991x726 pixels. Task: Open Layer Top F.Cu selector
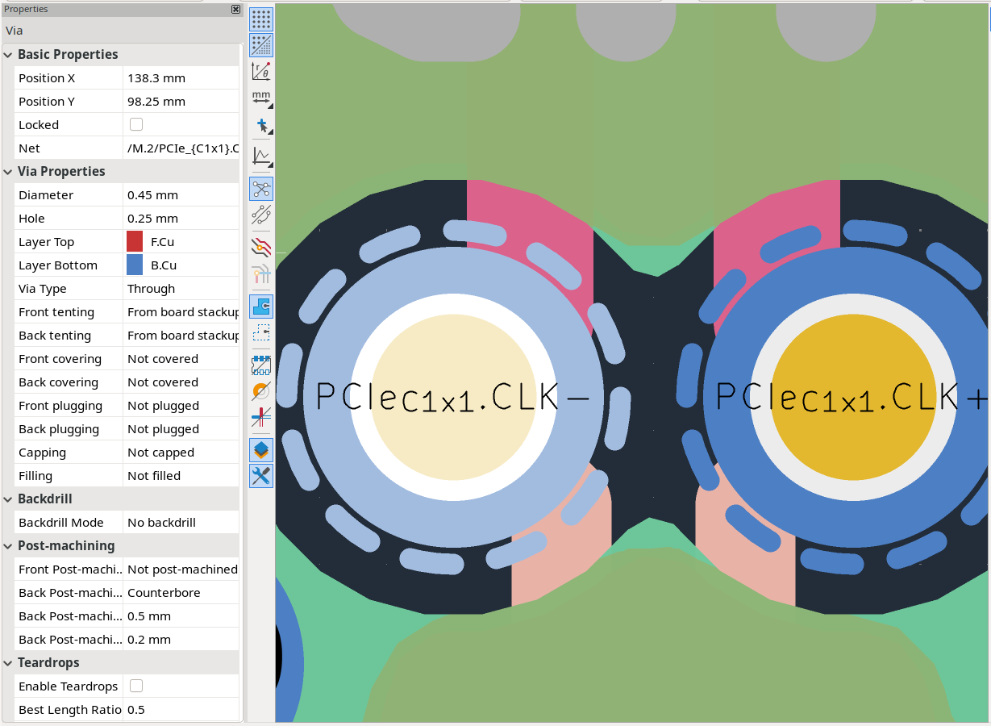pos(182,242)
